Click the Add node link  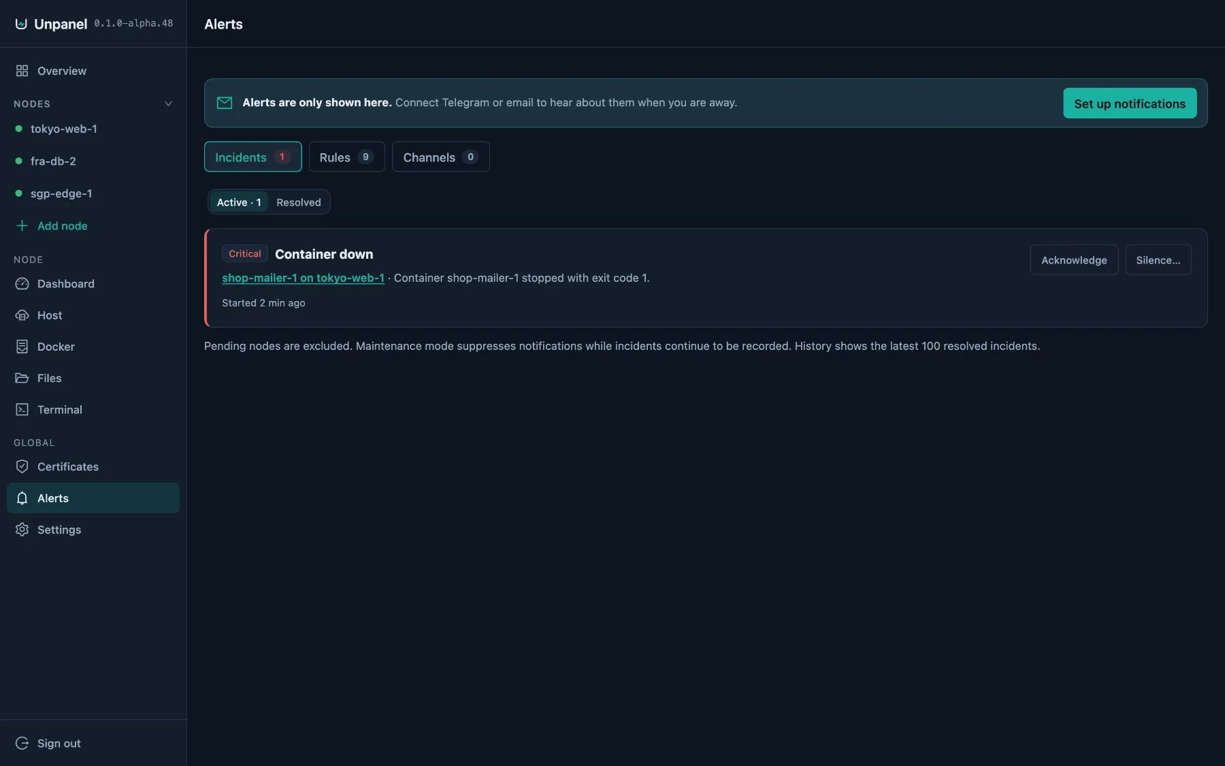coord(93,225)
